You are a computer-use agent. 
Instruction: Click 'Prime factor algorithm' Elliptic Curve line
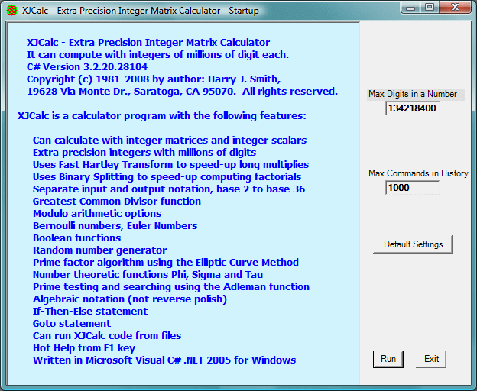pos(166,263)
